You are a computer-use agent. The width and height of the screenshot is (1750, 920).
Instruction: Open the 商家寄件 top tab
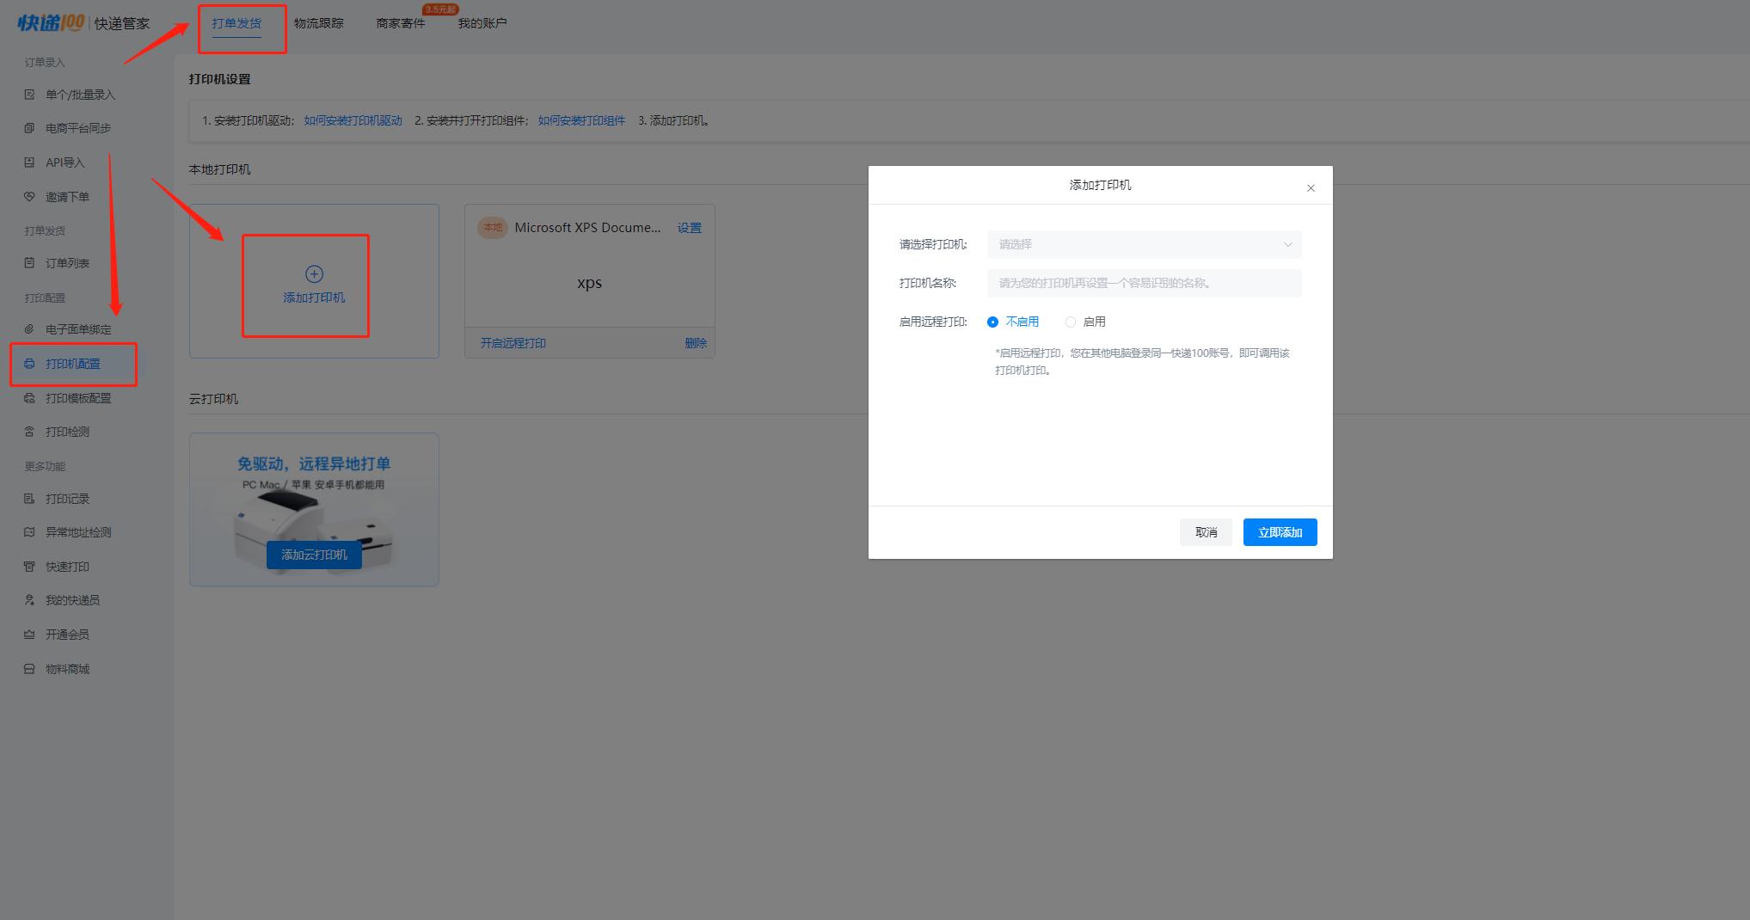pyautogui.click(x=401, y=23)
